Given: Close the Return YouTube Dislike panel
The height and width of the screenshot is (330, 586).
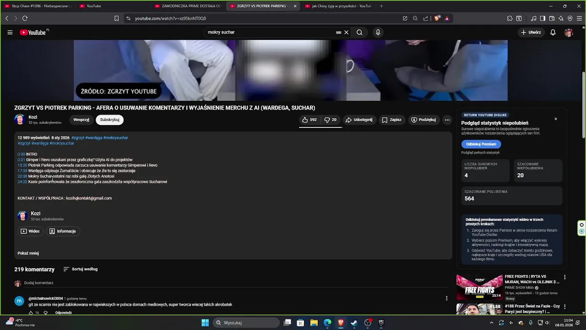Looking at the screenshot, I should [556, 119].
